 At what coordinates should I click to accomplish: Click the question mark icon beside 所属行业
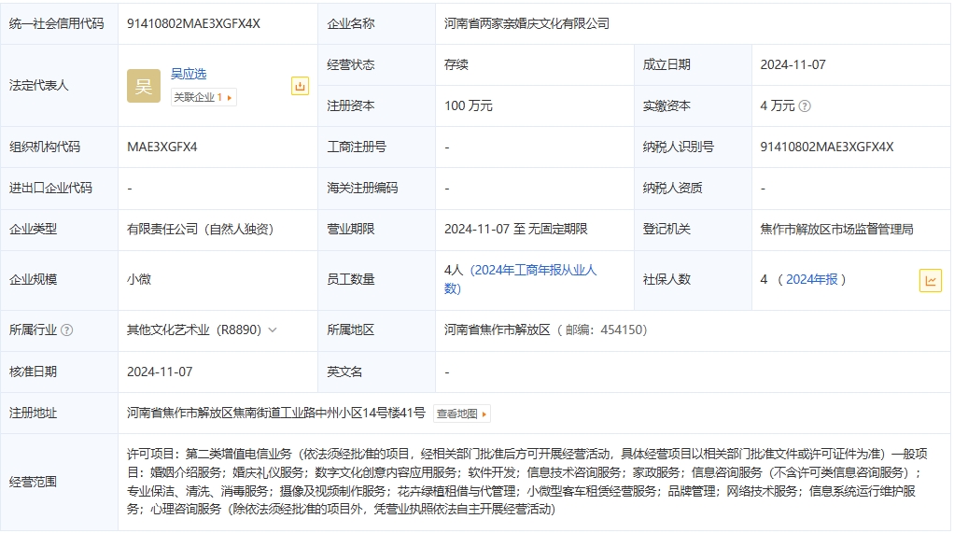tap(67, 330)
